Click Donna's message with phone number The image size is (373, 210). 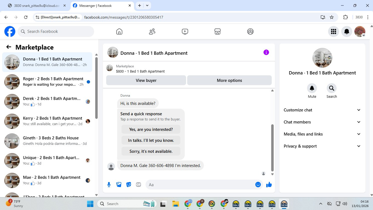point(161,166)
